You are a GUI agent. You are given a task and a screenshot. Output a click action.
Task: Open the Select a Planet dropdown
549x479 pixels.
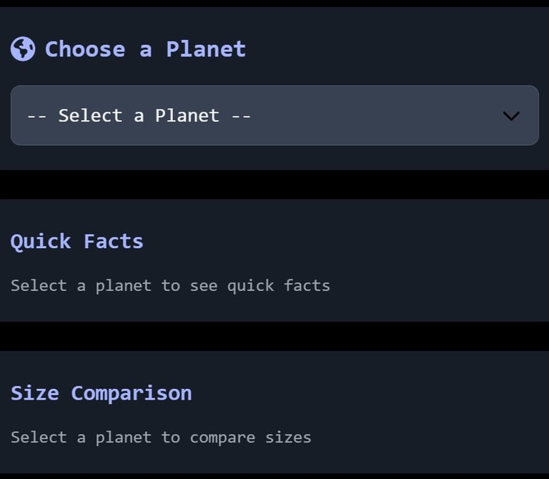click(x=274, y=116)
